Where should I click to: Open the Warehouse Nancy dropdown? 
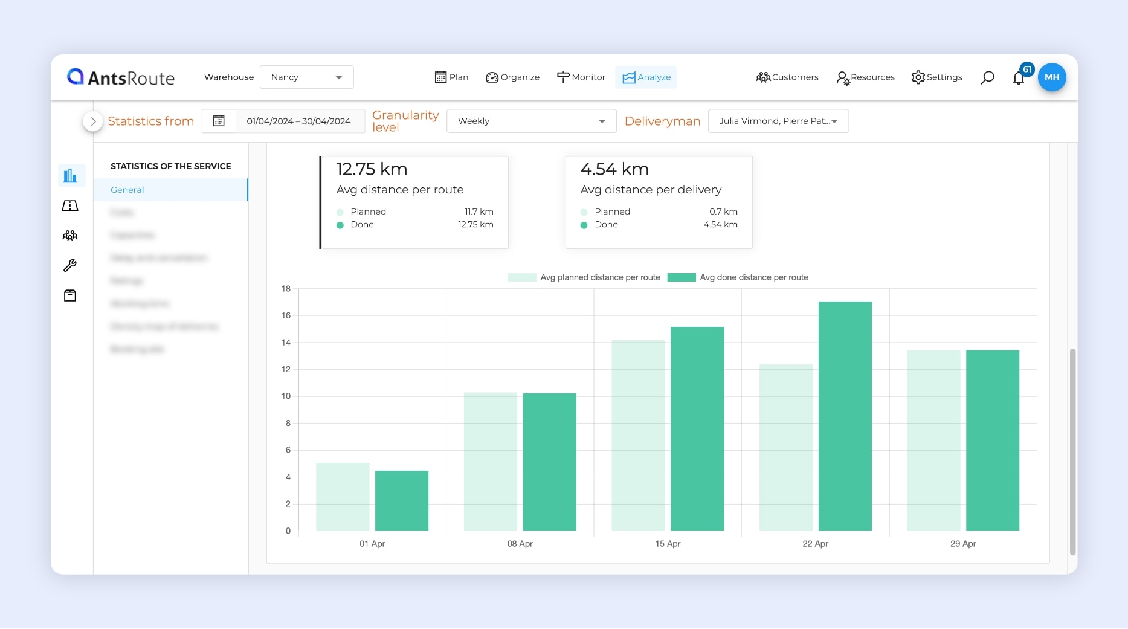click(306, 77)
